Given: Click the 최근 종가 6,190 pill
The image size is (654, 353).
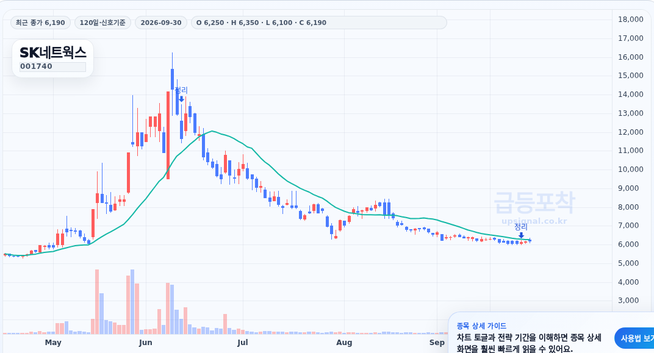Looking at the screenshot, I should click(x=40, y=23).
